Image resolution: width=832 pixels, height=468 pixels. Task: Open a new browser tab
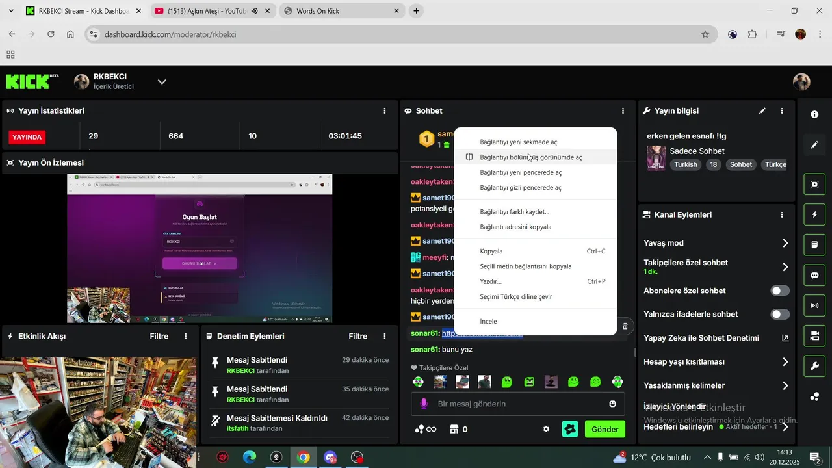[x=417, y=11]
